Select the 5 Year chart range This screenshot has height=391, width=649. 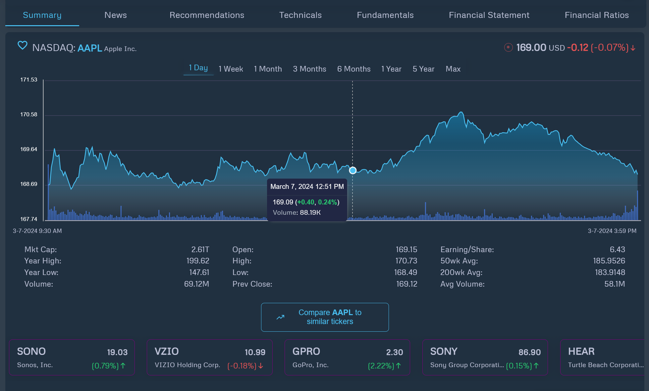click(423, 69)
